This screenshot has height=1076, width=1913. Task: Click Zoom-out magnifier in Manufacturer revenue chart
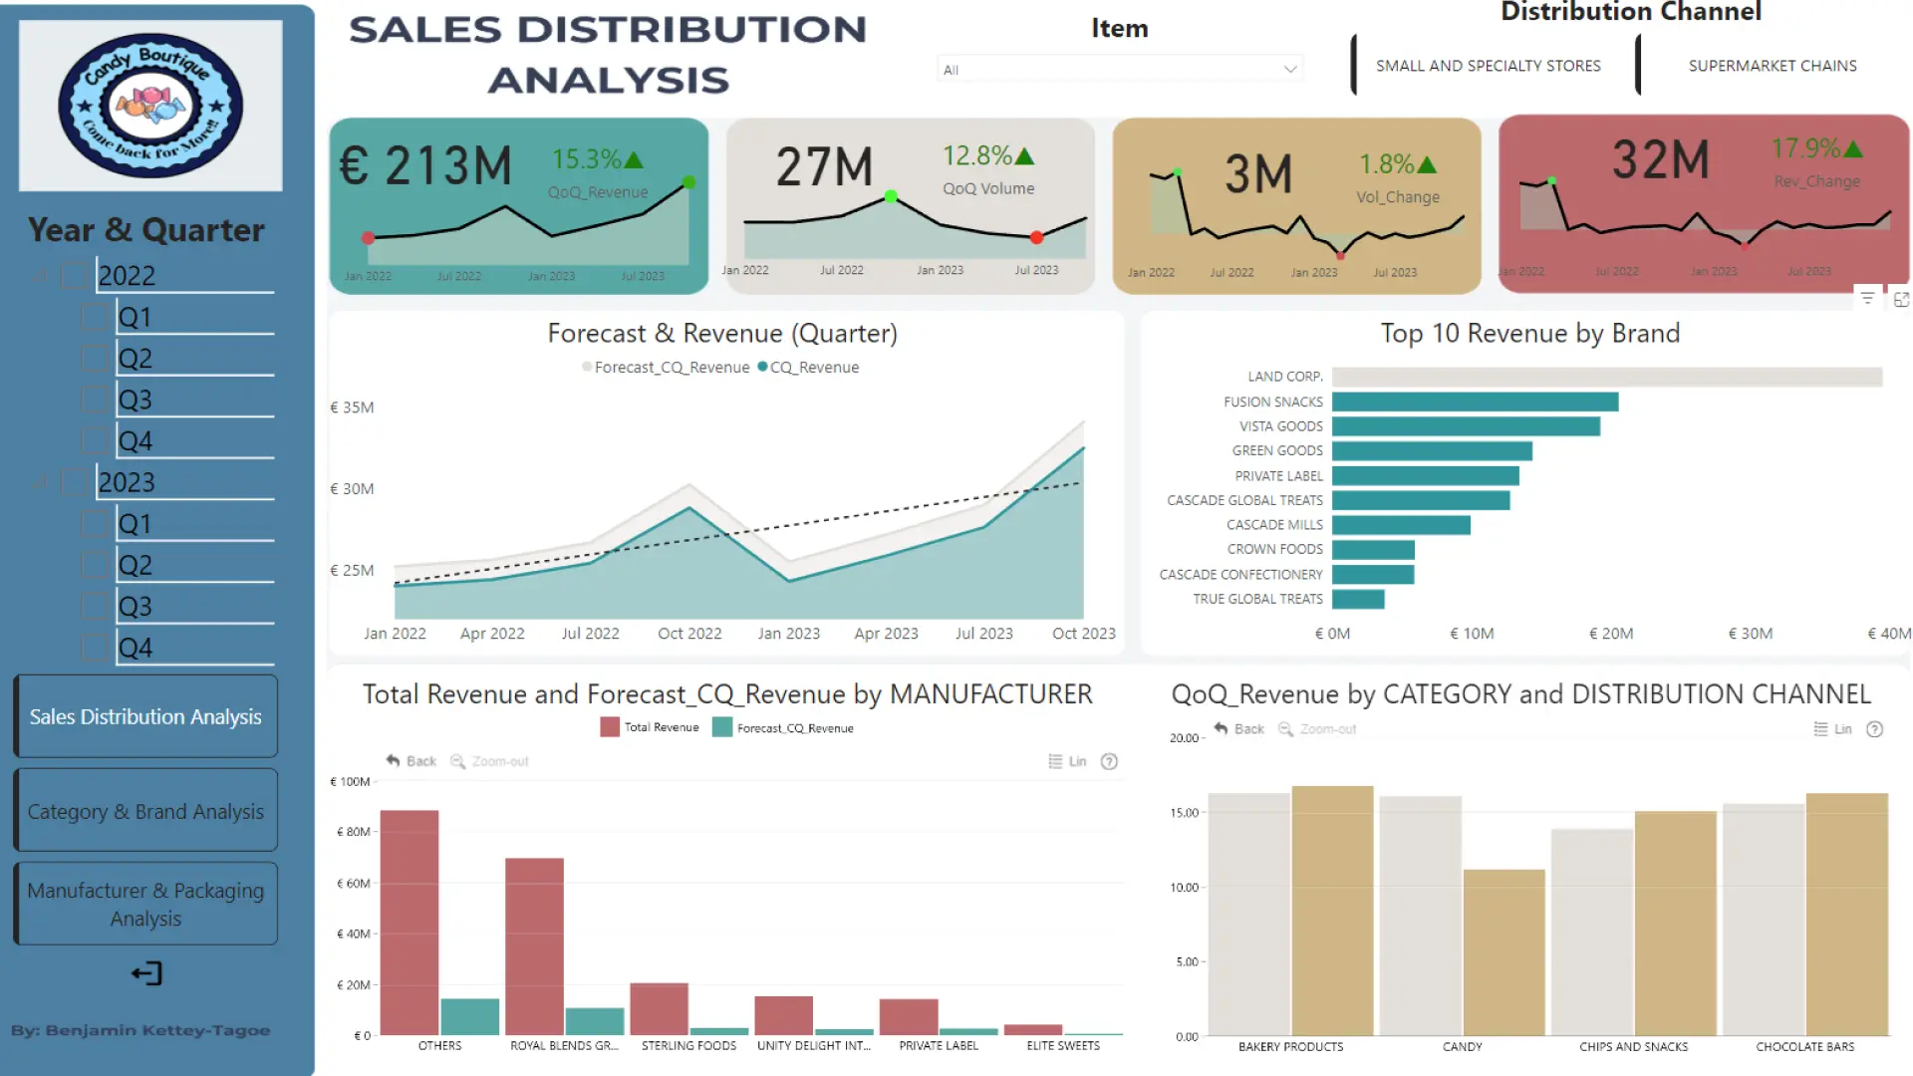(457, 761)
